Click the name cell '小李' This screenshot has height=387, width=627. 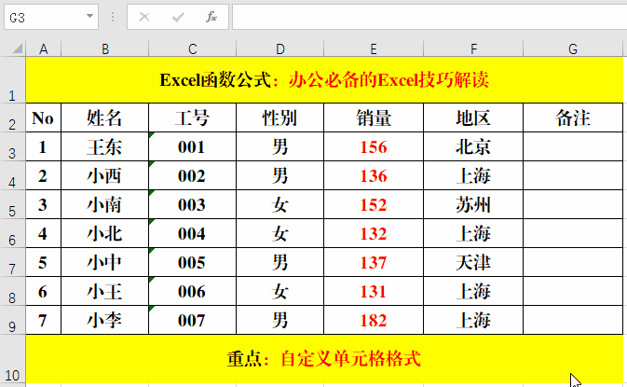104,320
